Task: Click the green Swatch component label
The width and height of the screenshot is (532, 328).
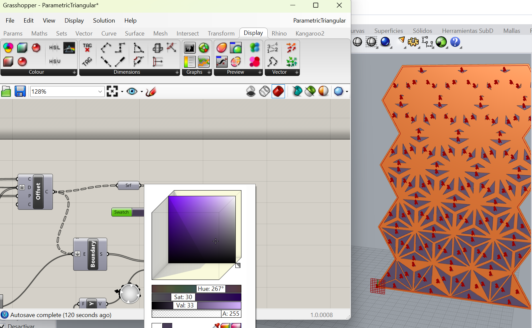Action: 121,212
